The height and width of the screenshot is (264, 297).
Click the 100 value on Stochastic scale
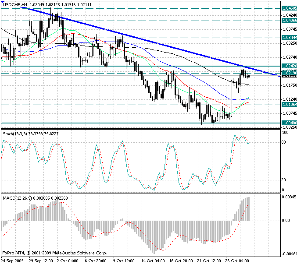point(285,133)
